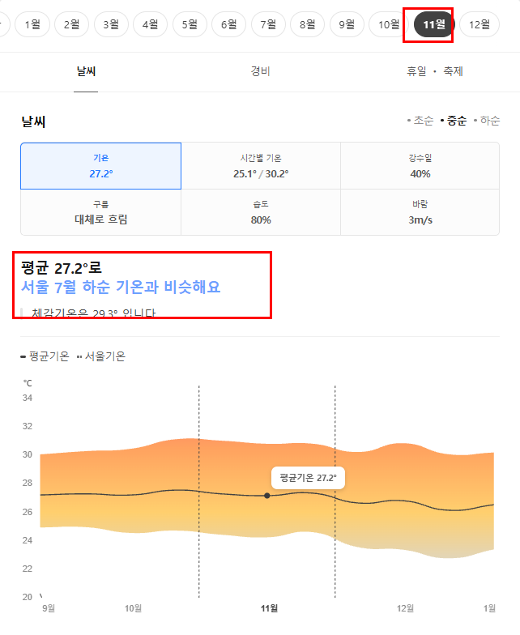Click the 서울 7월 하순 기온과 비슷해요 text
Screen dimensions: 520x635
[x=121, y=287]
